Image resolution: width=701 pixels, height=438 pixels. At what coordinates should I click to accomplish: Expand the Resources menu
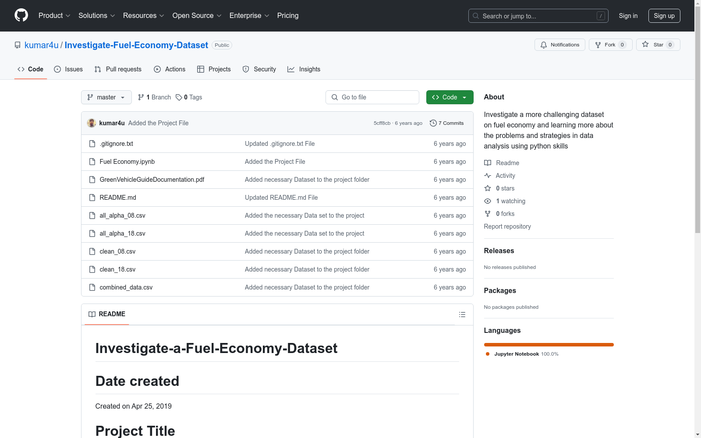point(144,15)
